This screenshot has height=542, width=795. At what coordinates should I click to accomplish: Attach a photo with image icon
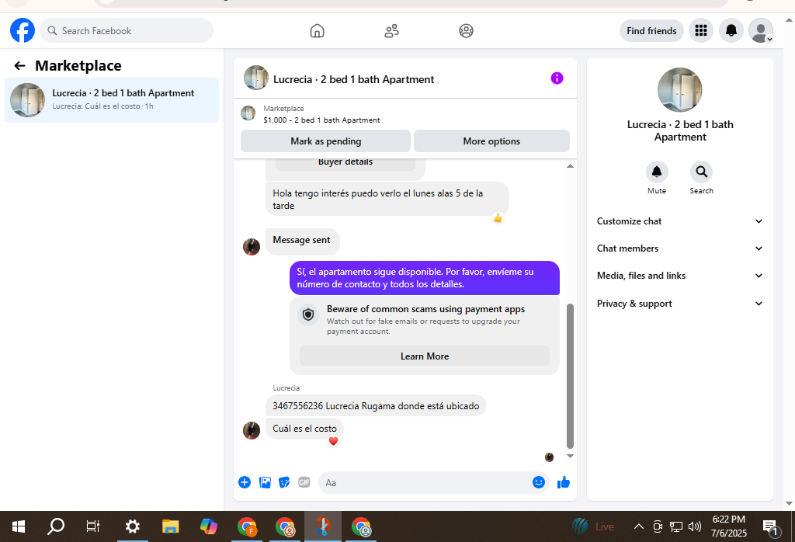[x=265, y=482]
